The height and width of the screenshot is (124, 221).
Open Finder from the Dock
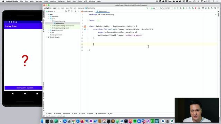[43, 121]
